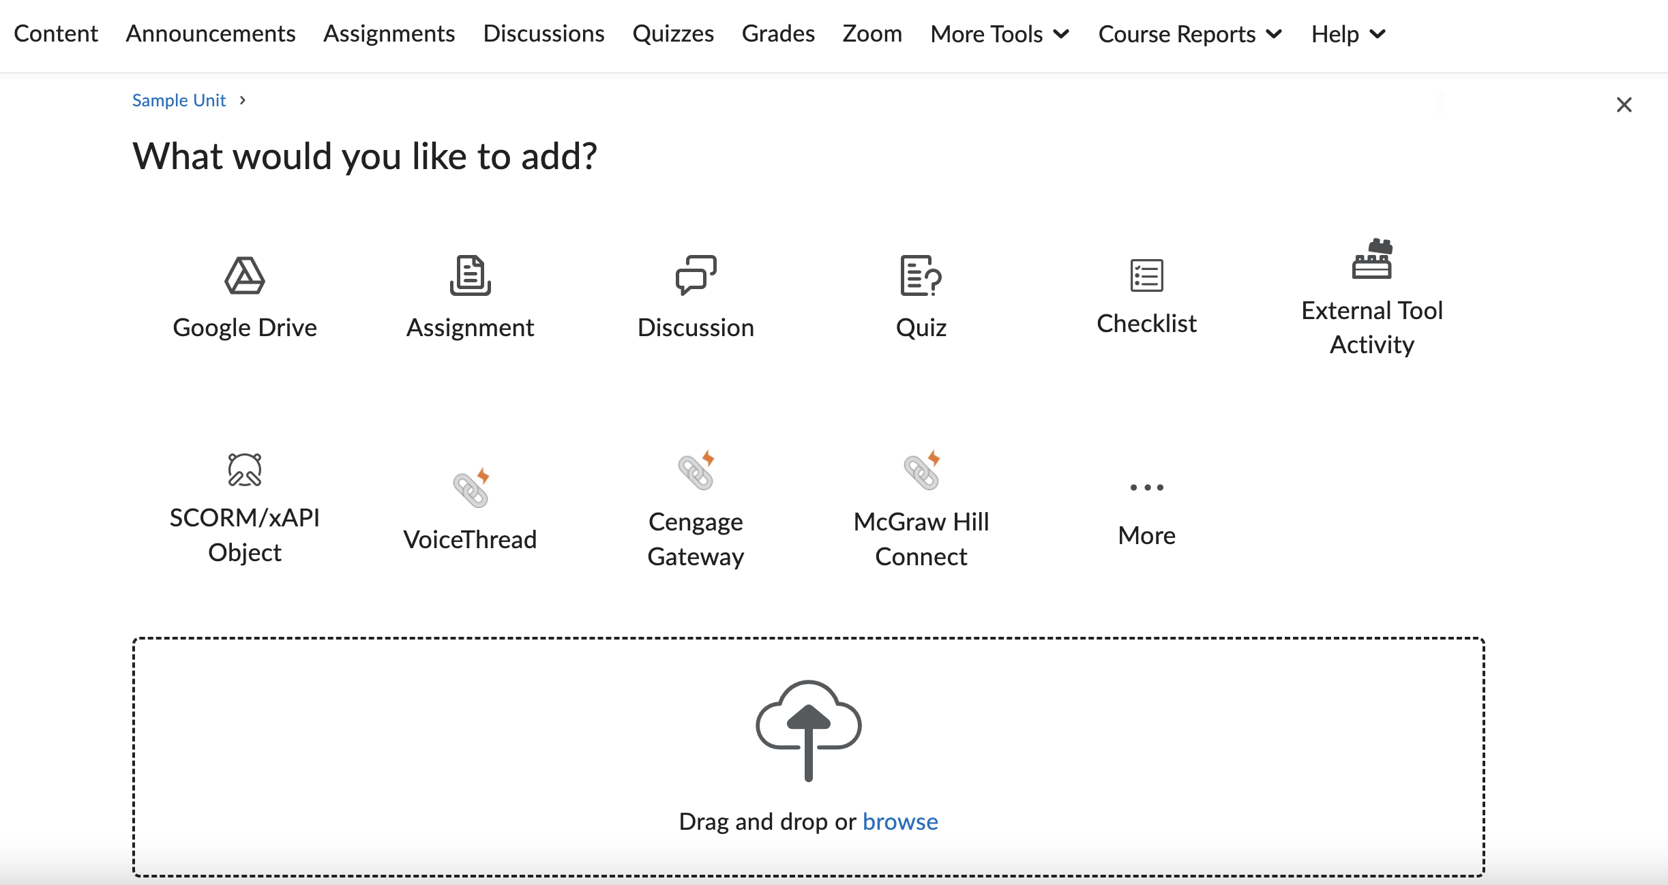1668x885 pixels.
Task: Select External Tool Activity icon
Action: [1372, 259]
